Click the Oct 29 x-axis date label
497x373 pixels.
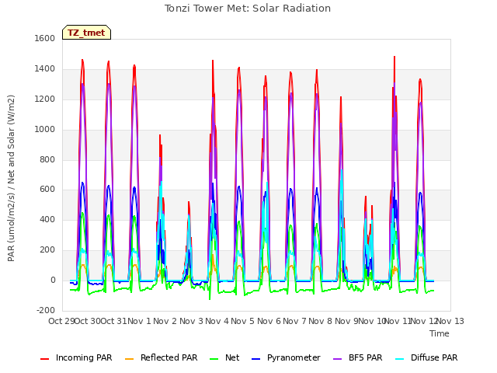click(61, 321)
